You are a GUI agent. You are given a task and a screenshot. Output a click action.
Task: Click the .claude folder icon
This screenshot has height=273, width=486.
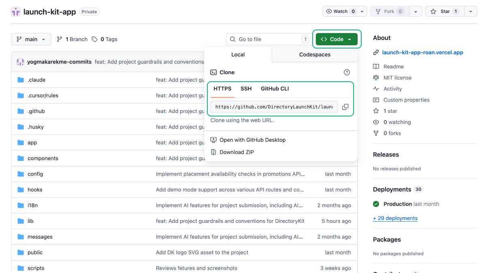click(x=21, y=80)
